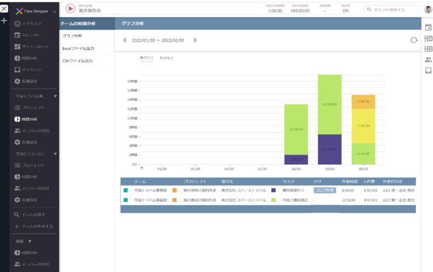Open the members icon in right sidebar
Screen dimensions: 433x272
click(428, 59)
